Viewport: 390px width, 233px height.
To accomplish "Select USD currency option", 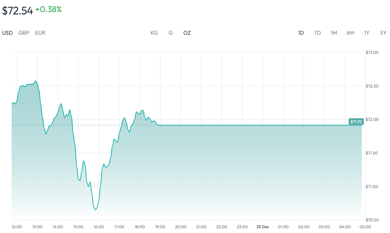I will pyautogui.click(x=7, y=33).
